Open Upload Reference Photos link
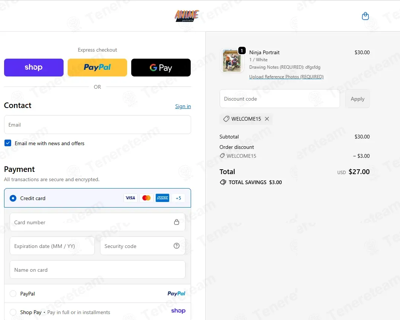 point(286,77)
